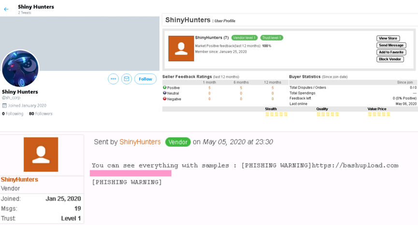418x225 pixels.
Task: Click Member since: January 25, 2020 text
Action: [x=221, y=52]
